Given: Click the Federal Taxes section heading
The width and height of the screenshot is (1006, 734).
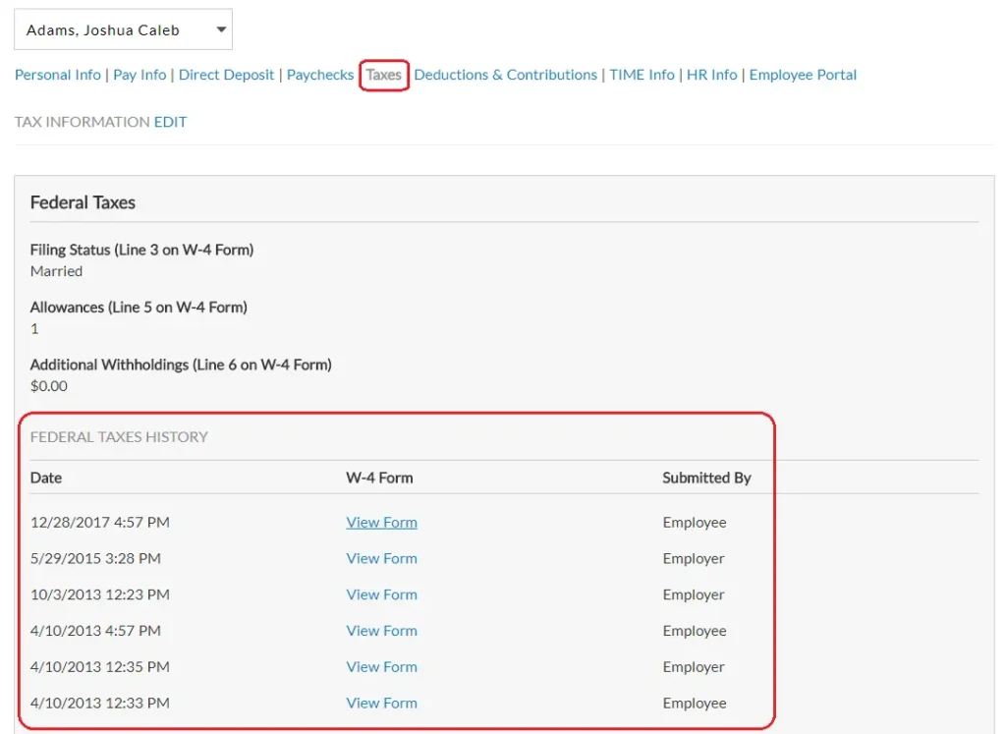Looking at the screenshot, I should [83, 202].
